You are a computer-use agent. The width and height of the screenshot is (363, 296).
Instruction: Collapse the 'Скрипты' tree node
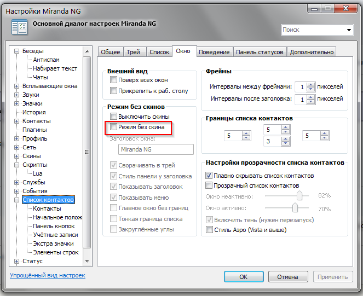[16, 165]
